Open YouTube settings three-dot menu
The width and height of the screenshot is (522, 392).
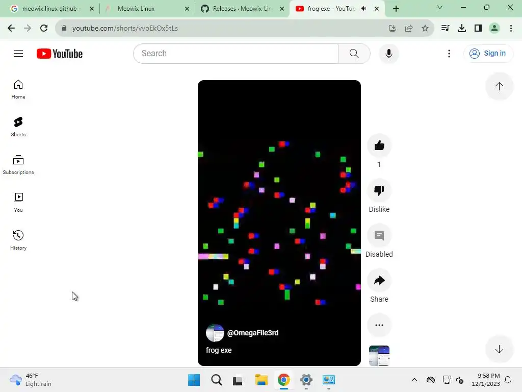pyautogui.click(x=449, y=53)
